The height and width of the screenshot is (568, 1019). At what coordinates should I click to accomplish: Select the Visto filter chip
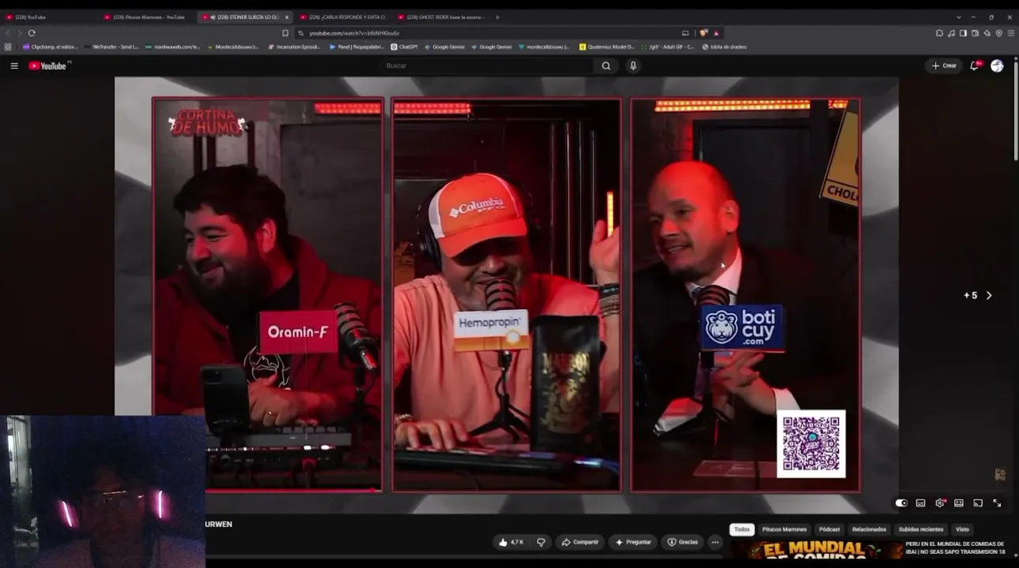pyautogui.click(x=962, y=529)
